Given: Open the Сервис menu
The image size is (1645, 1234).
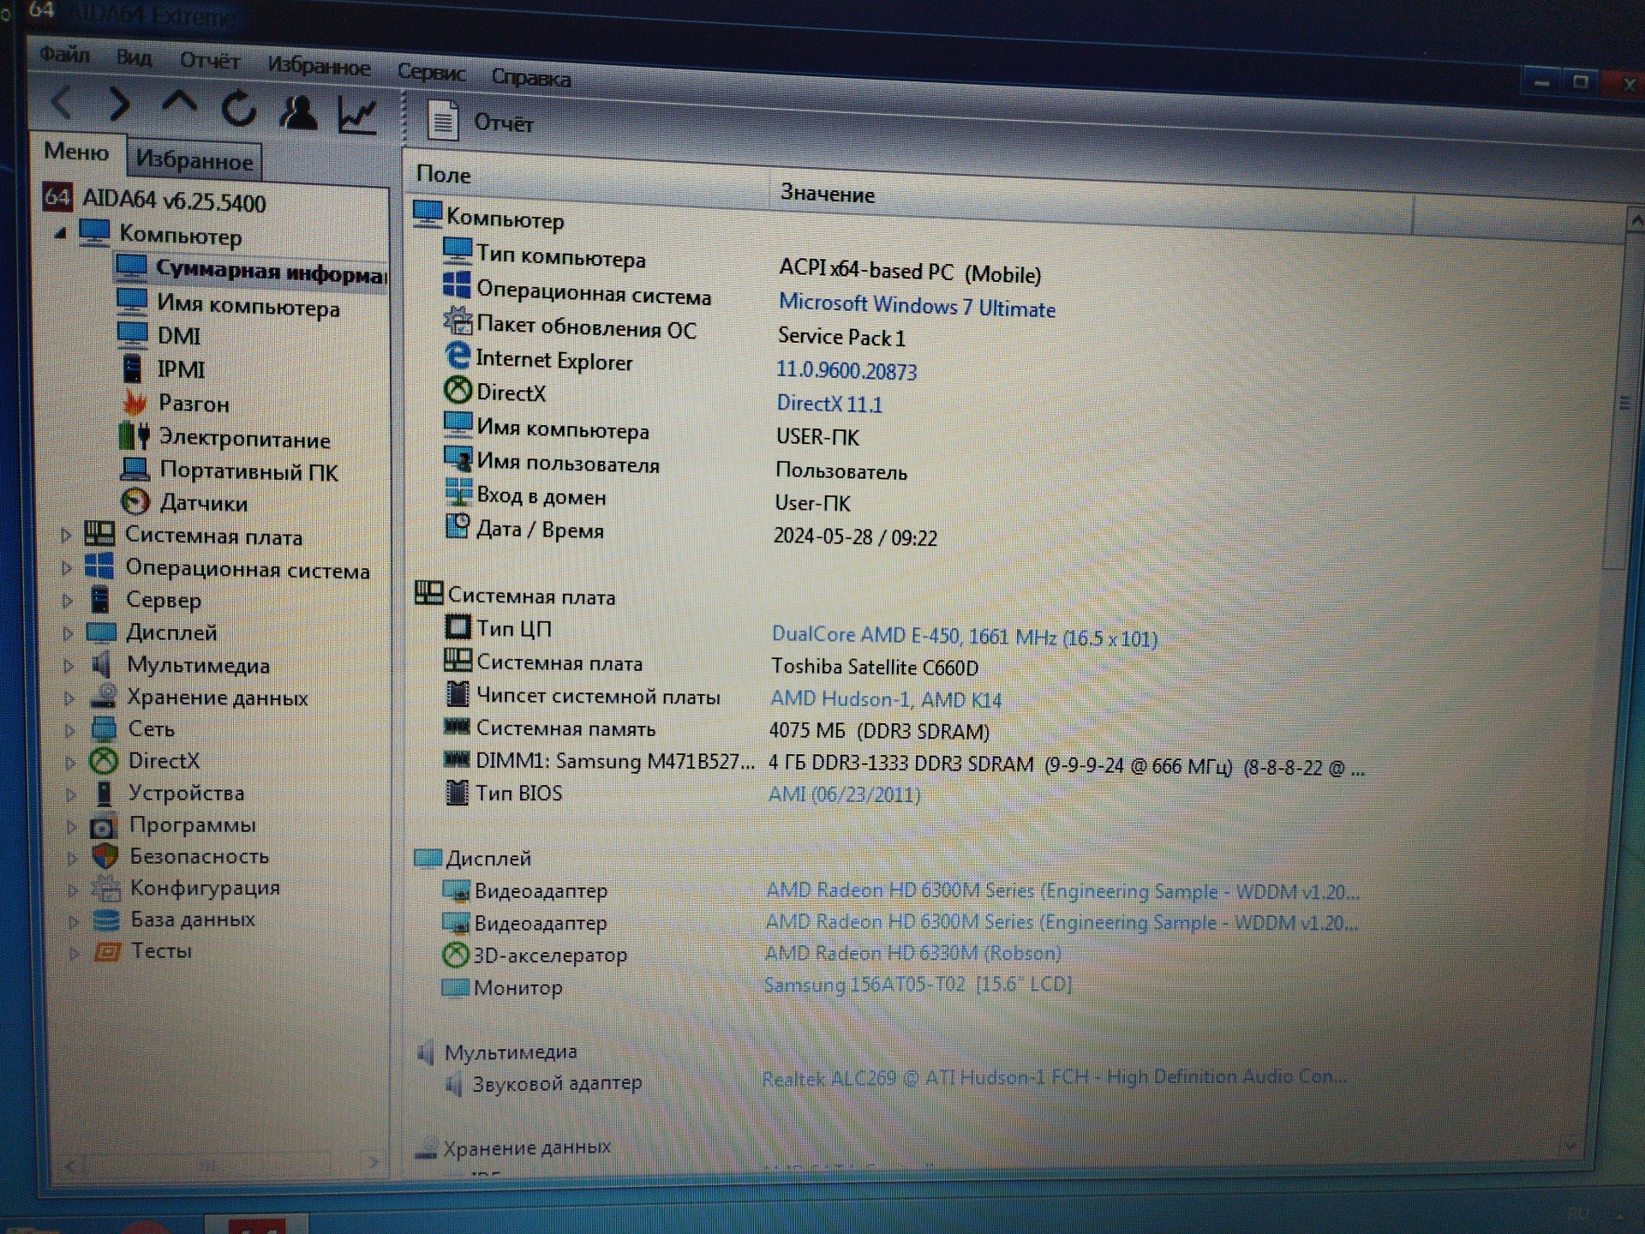Looking at the screenshot, I should tap(431, 72).
